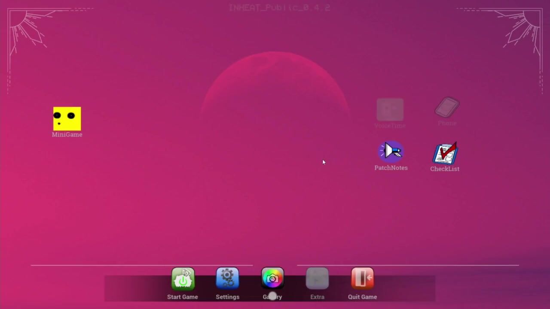This screenshot has width=550, height=309.
Task: Click the "MiniGame" text label
Action: [x=67, y=135]
